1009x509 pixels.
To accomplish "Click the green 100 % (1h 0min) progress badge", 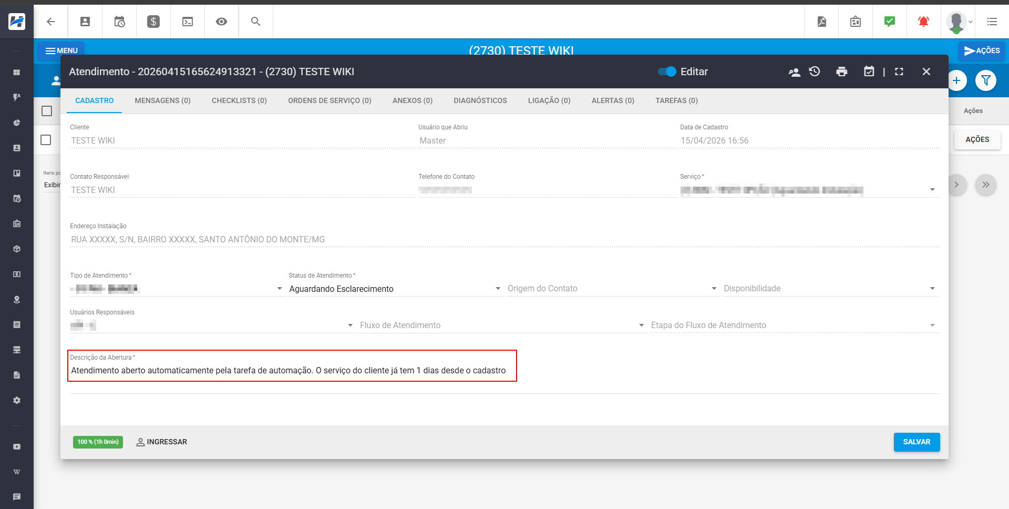I will [x=98, y=442].
